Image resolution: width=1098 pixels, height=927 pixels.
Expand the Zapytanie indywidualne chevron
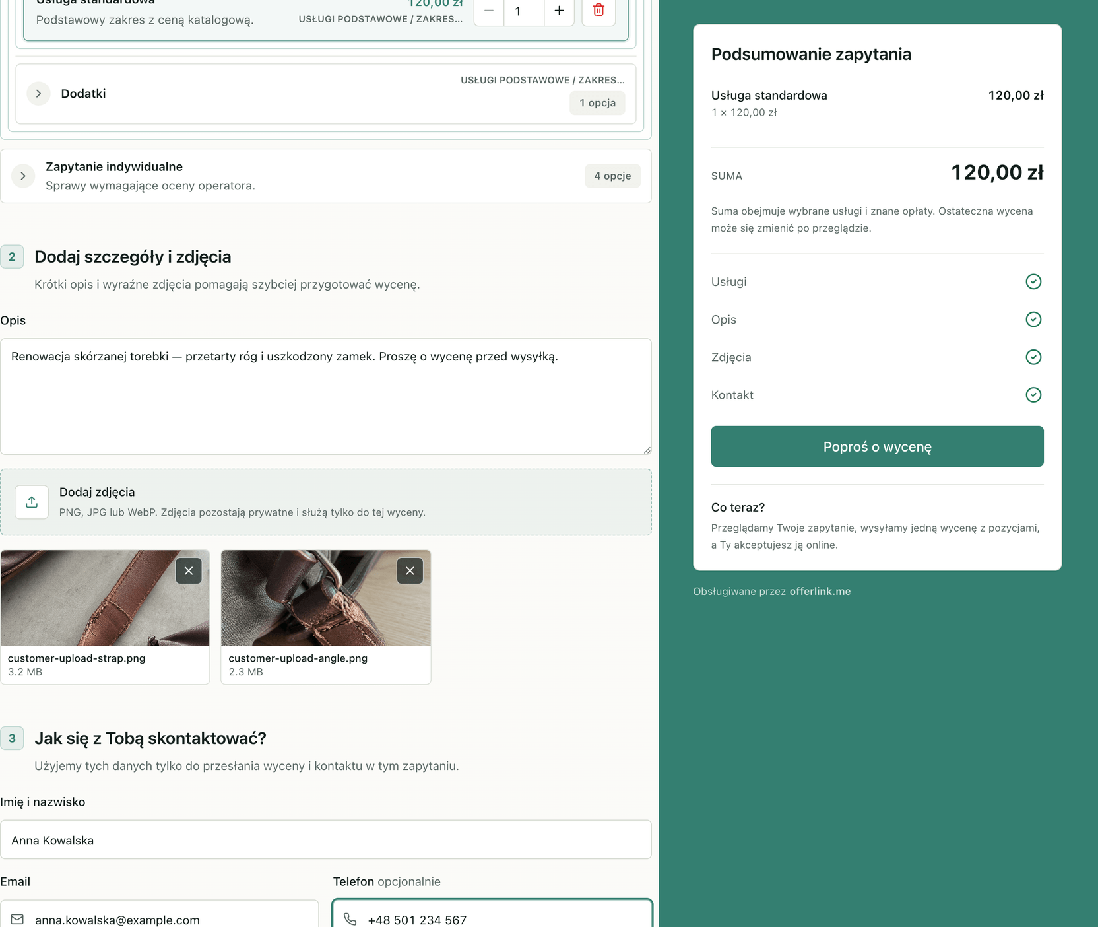23,176
